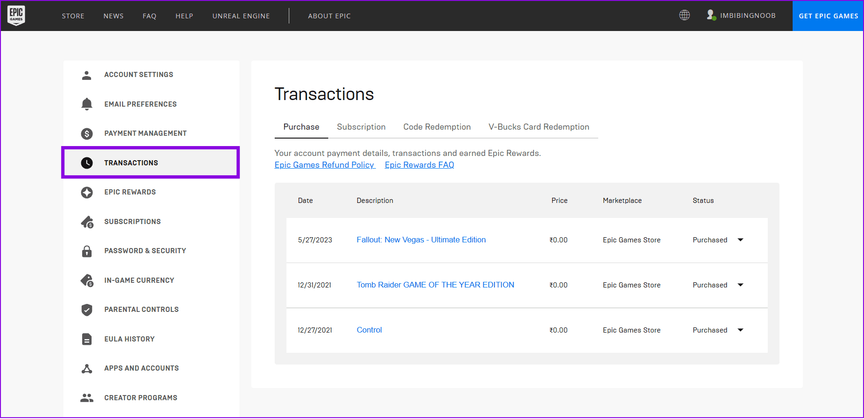Click the Price column header
The width and height of the screenshot is (864, 419).
[559, 201]
